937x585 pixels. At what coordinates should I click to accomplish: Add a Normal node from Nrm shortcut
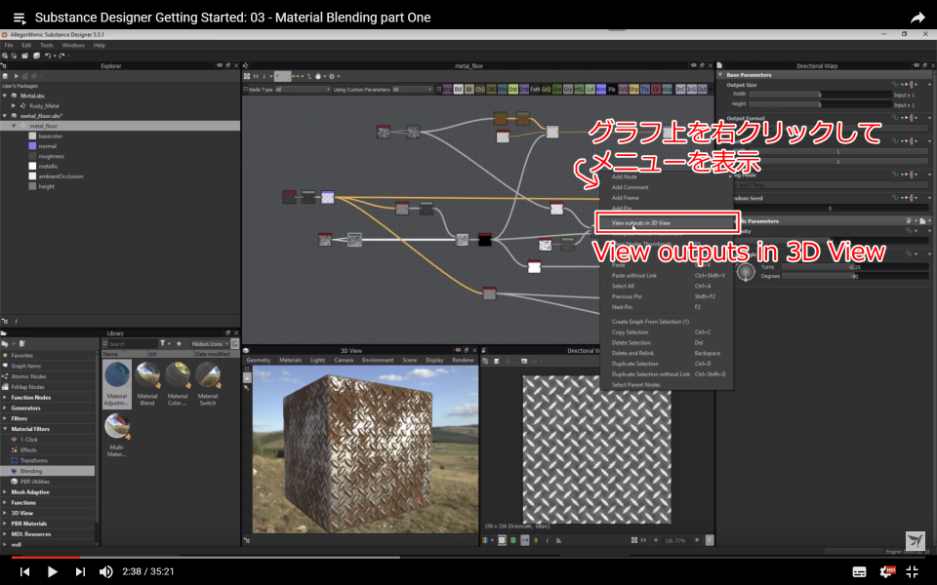coord(600,90)
